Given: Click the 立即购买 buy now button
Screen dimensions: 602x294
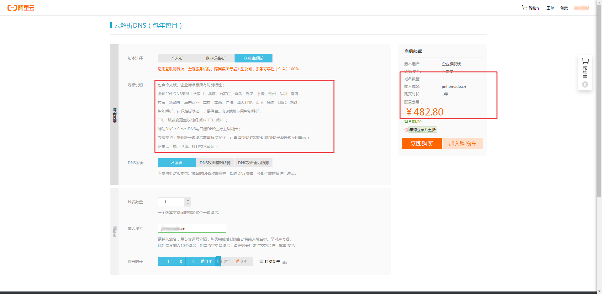Looking at the screenshot, I should [x=422, y=143].
